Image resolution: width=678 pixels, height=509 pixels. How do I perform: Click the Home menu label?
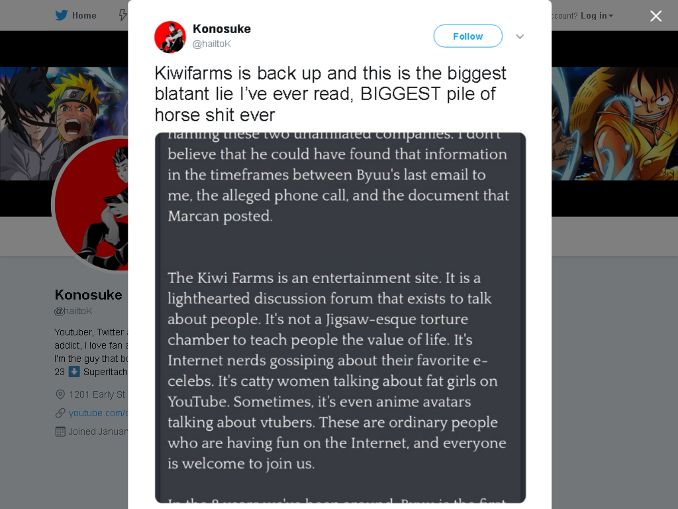[x=84, y=16]
